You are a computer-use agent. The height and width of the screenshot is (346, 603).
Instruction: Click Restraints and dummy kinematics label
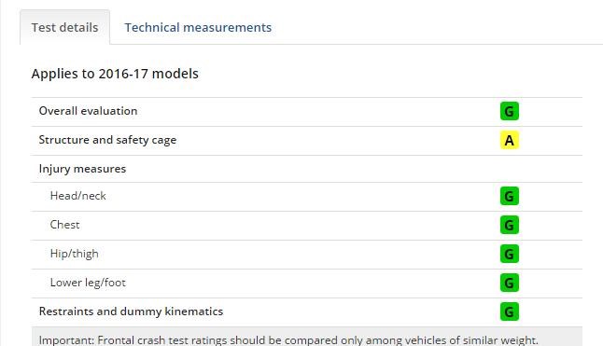(x=131, y=311)
